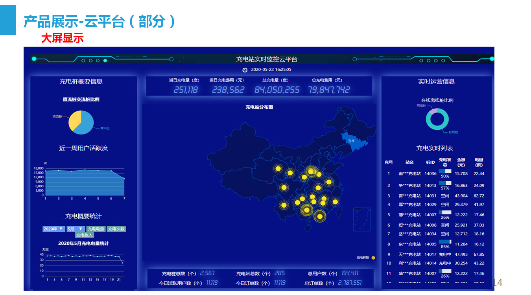Screen dimensions: 531x295
Task: Open the 5月 month dropdown
Action: 75,229
